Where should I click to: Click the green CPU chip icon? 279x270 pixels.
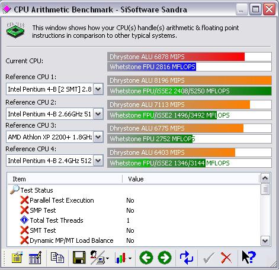coord(15,30)
